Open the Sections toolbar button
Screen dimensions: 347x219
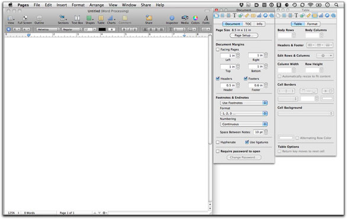point(63,20)
